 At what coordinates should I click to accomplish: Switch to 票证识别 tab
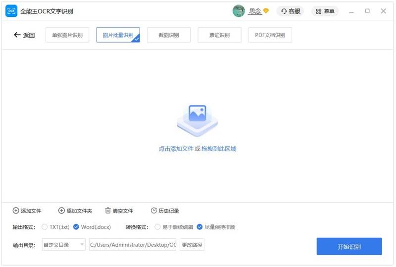[x=219, y=35]
